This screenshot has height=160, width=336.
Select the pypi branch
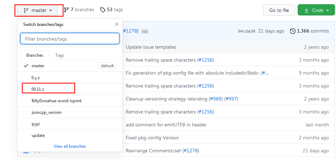tap(36, 124)
